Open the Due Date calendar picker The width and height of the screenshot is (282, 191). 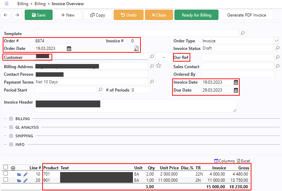pos(236,90)
